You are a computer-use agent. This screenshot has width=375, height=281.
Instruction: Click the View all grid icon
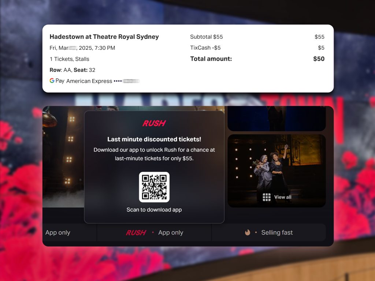(x=267, y=197)
